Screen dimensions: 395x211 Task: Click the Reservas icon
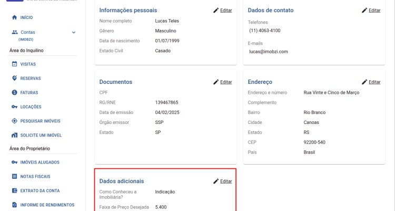click(15, 78)
